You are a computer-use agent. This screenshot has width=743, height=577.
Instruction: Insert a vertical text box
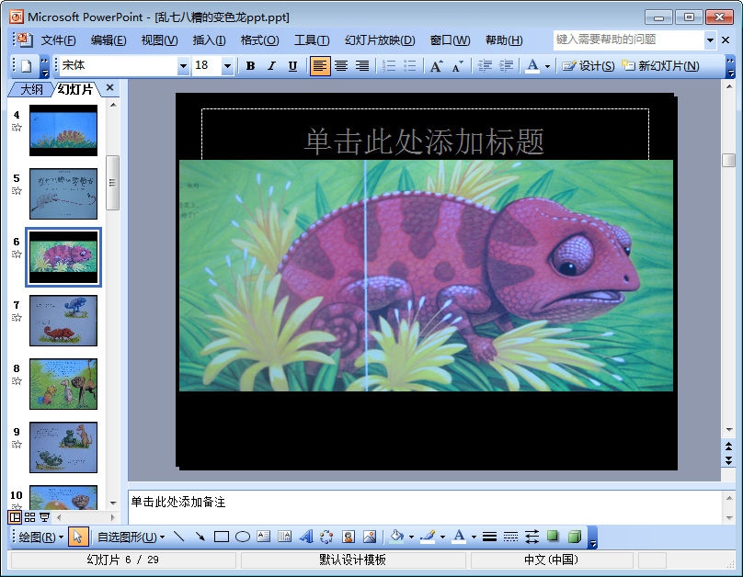tap(285, 537)
